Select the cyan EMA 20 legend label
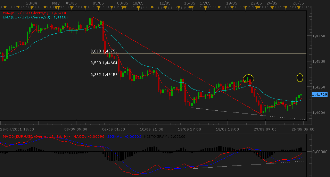This screenshot has width=330, height=177. click(x=26, y=17)
